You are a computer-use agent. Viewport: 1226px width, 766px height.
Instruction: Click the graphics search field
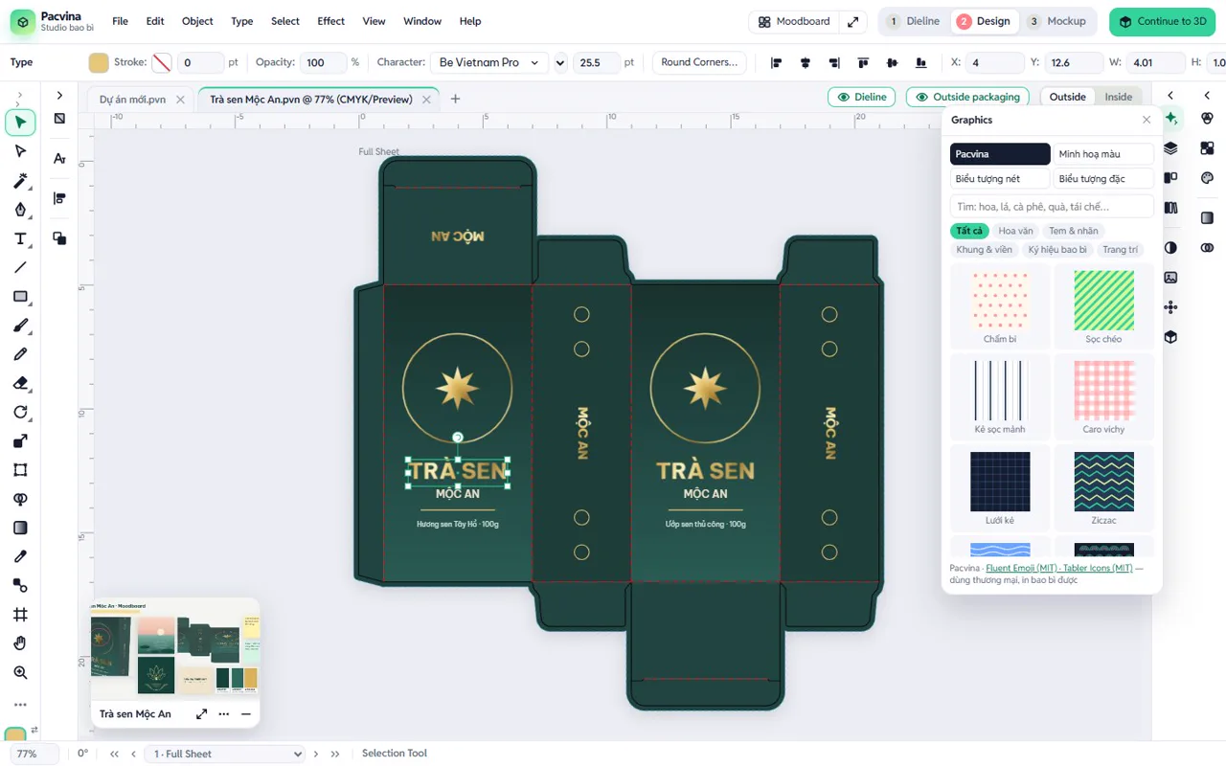point(1052,207)
